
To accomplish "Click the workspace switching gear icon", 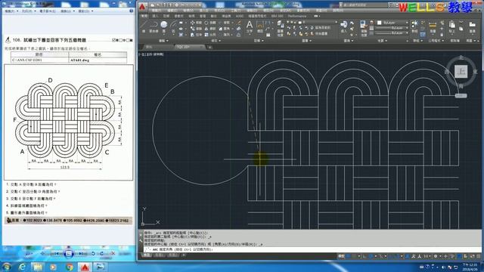I will pyautogui.click(x=436, y=256).
